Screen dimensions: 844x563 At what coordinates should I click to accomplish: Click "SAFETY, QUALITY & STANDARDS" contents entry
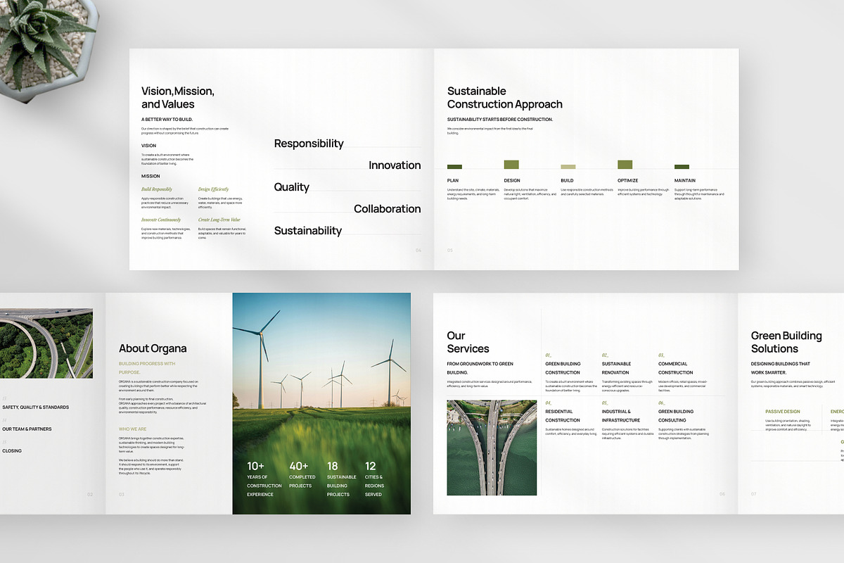36,407
